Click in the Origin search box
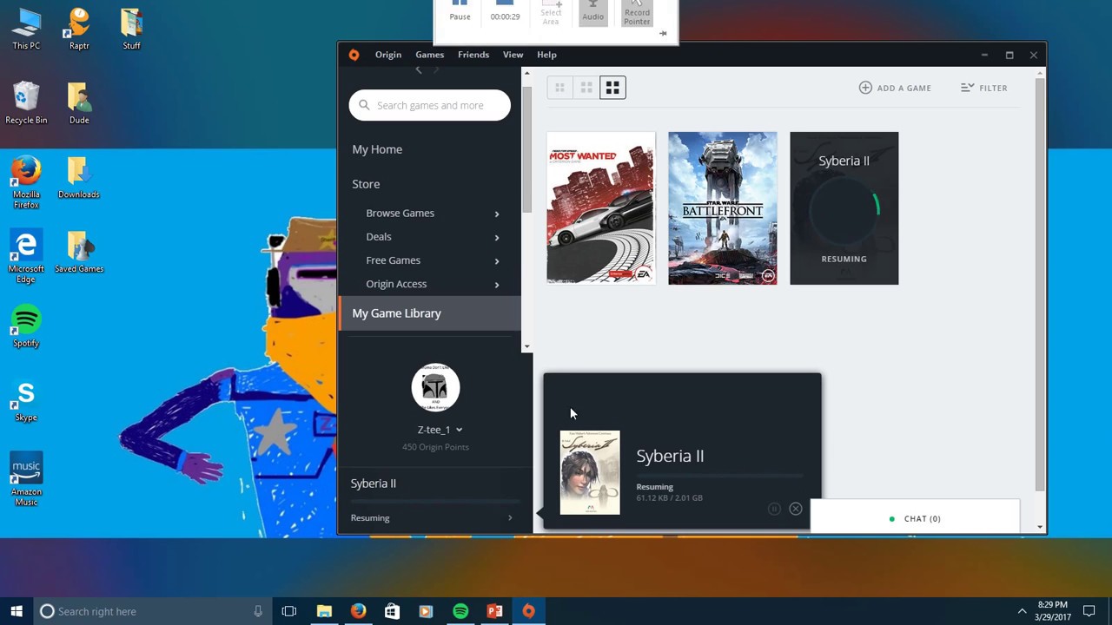Screen dimensions: 1112x625 click(430, 105)
